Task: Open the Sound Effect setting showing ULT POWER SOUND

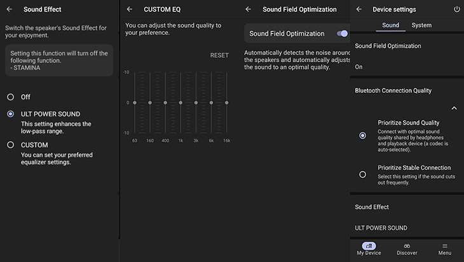Action: pyautogui.click(x=407, y=217)
